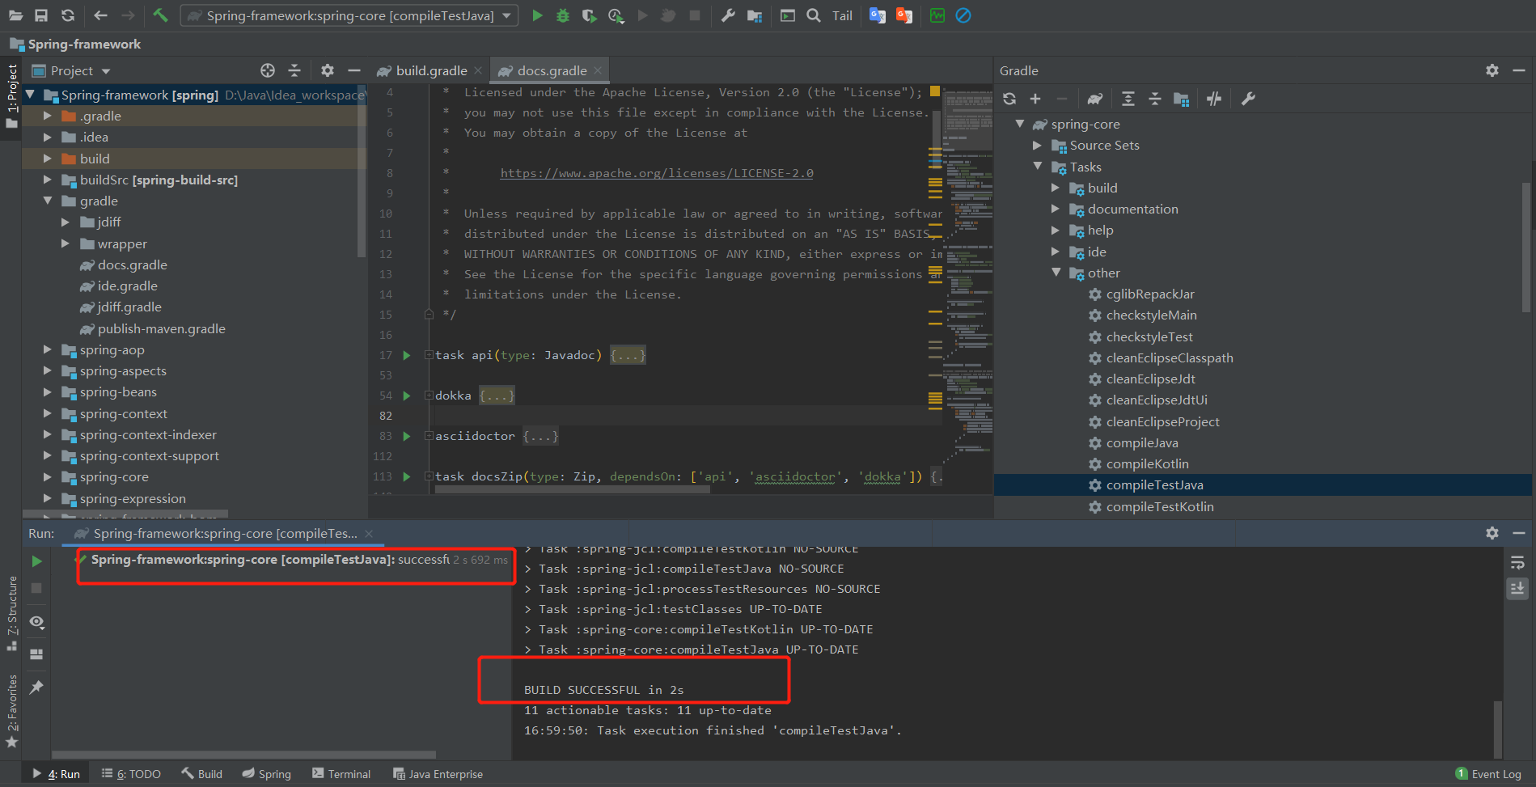This screenshot has height=787, width=1536.
Task: Open Gradle panel gear options
Action: point(1492,70)
